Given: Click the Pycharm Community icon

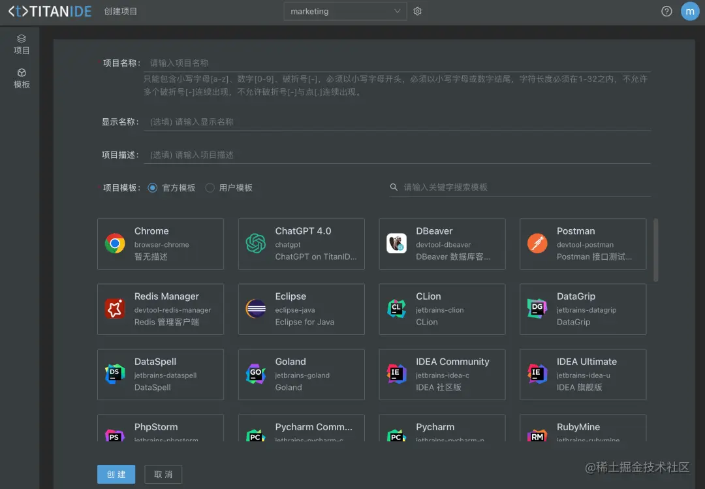Looking at the screenshot, I should tap(256, 435).
